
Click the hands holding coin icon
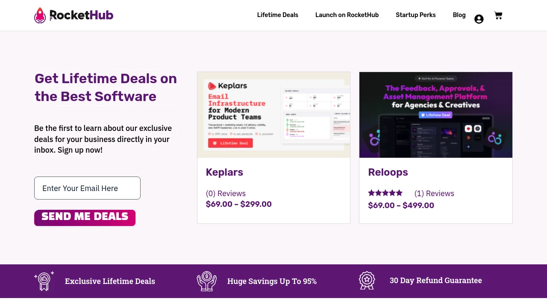[207, 281]
